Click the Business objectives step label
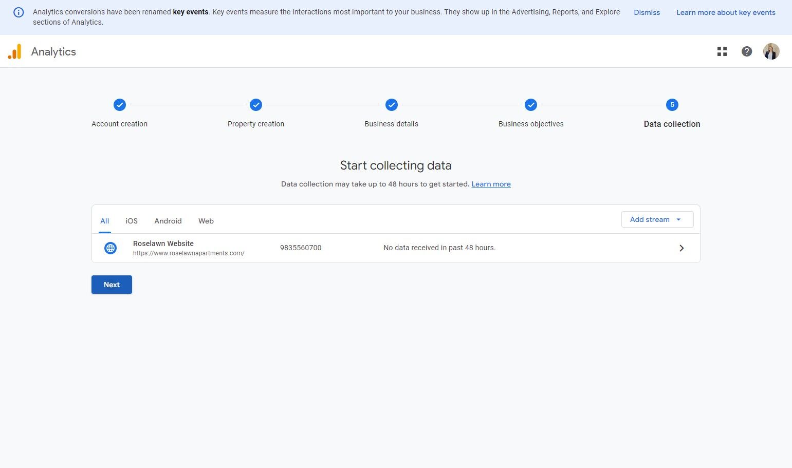 (531, 124)
